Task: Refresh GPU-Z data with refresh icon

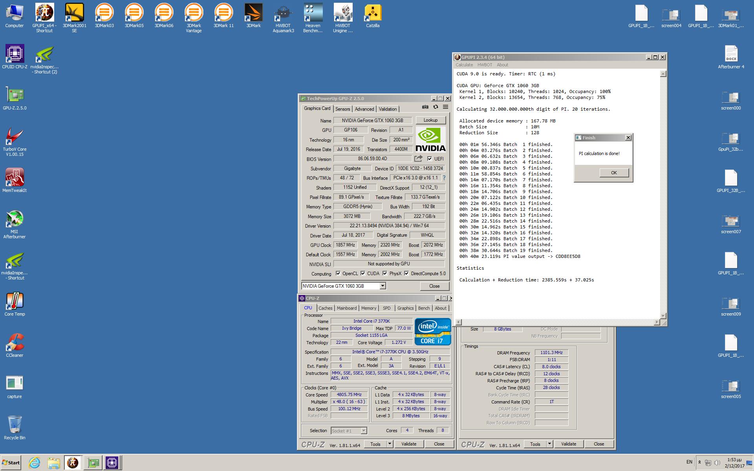Action: [435, 107]
